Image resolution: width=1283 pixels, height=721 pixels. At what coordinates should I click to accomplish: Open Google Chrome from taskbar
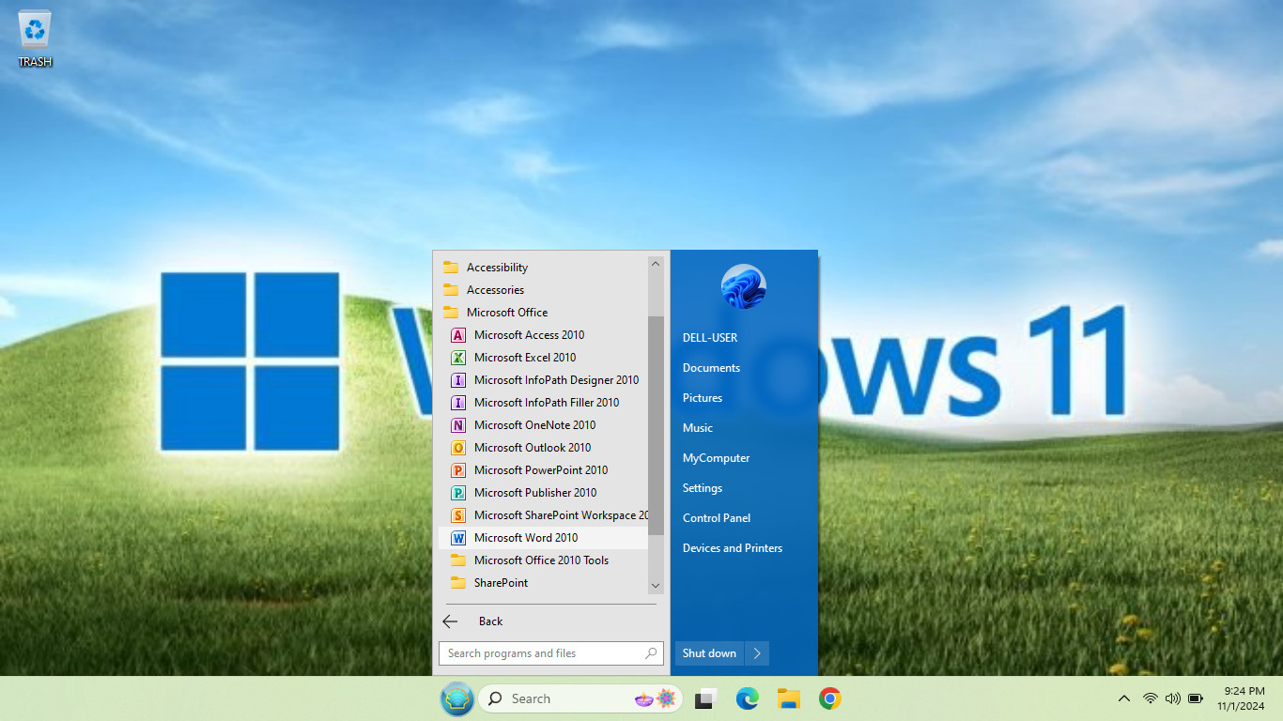tap(829, 698)
